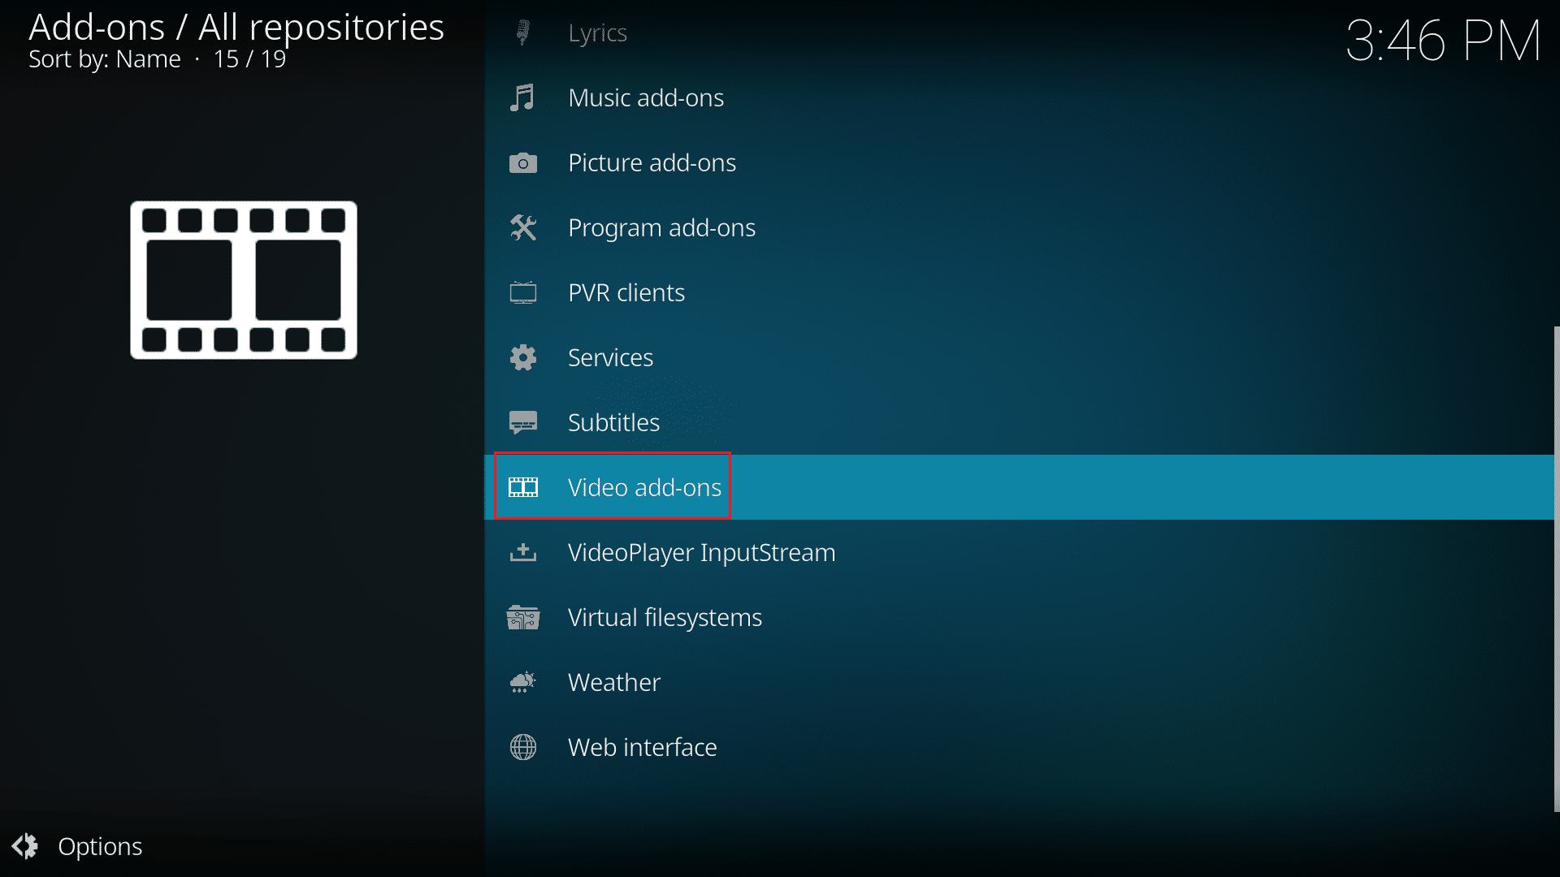Click the Music add-ons note icon
Viewport: 1560px width, 877px height.
pyautogui.click(x=526, y=97)
